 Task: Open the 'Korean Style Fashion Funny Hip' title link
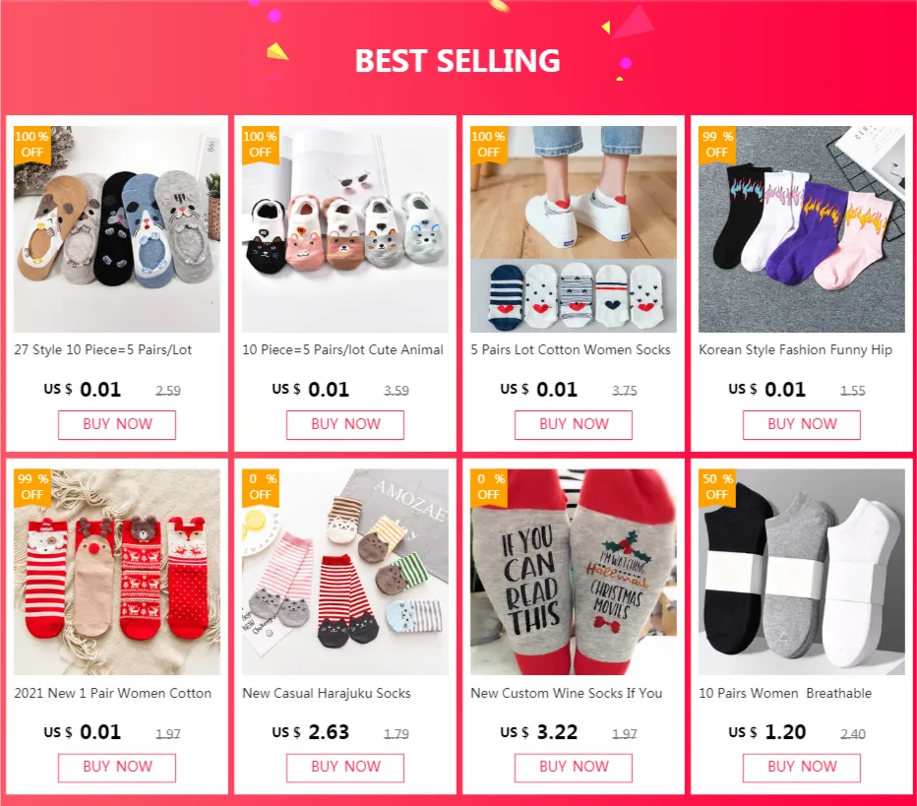(795, 349)
